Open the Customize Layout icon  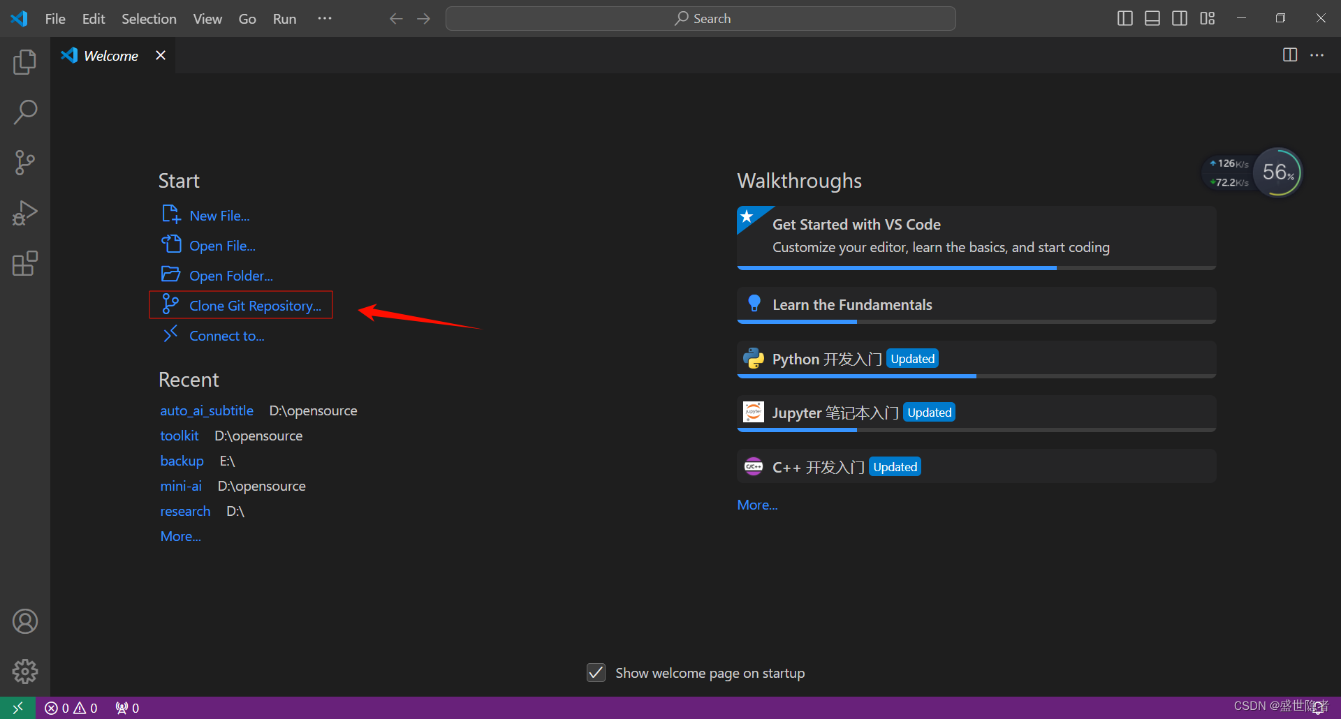pyautogui.click(x=1208, y=19)
